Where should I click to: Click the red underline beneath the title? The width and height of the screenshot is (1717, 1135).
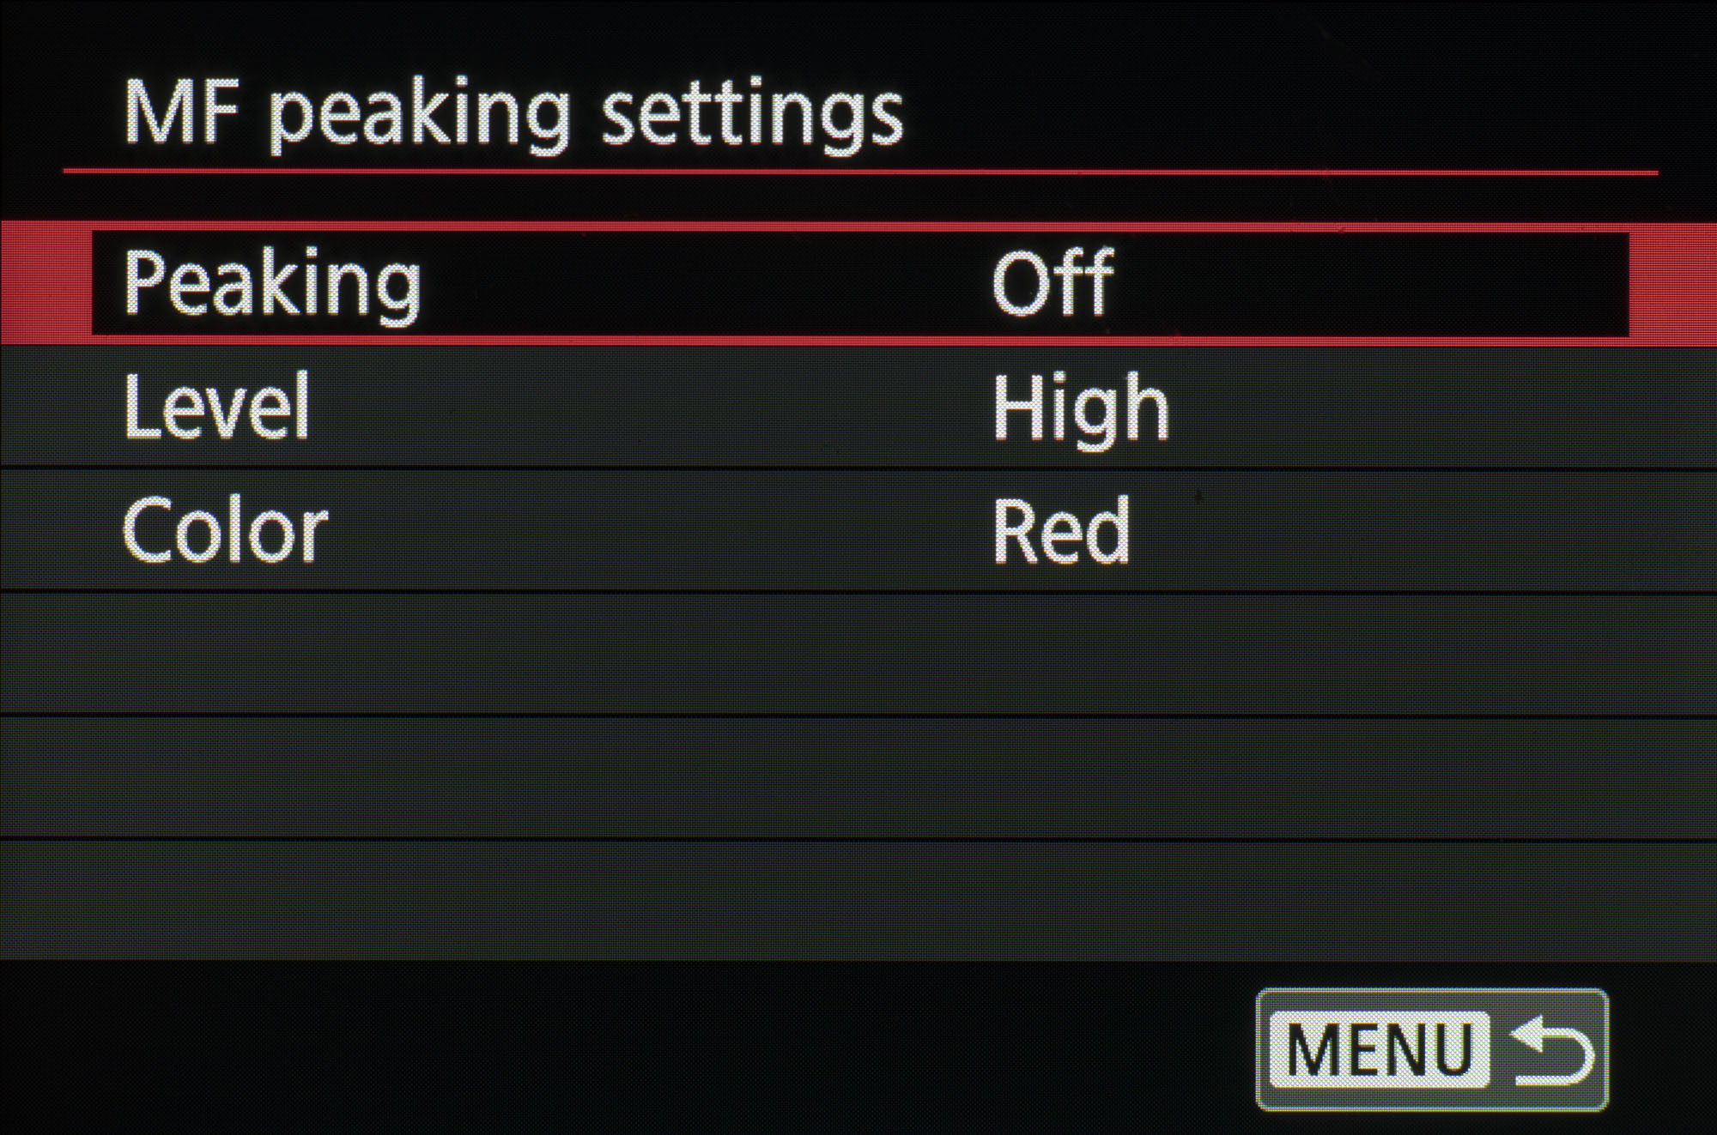click(858, 172)
